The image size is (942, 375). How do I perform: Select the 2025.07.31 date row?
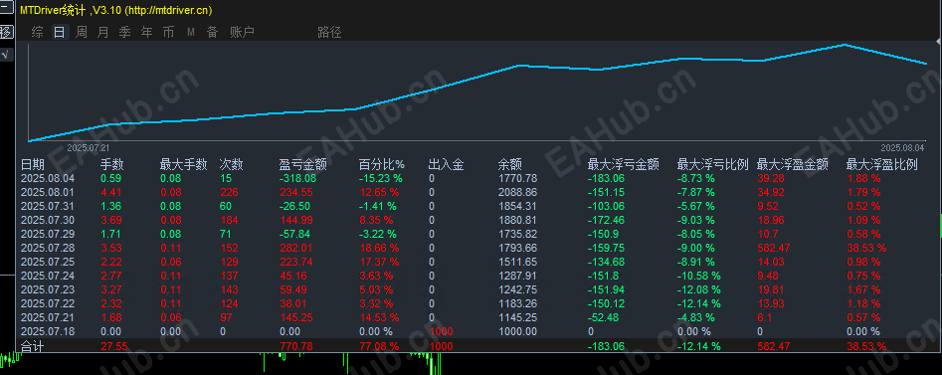point(48,206)
